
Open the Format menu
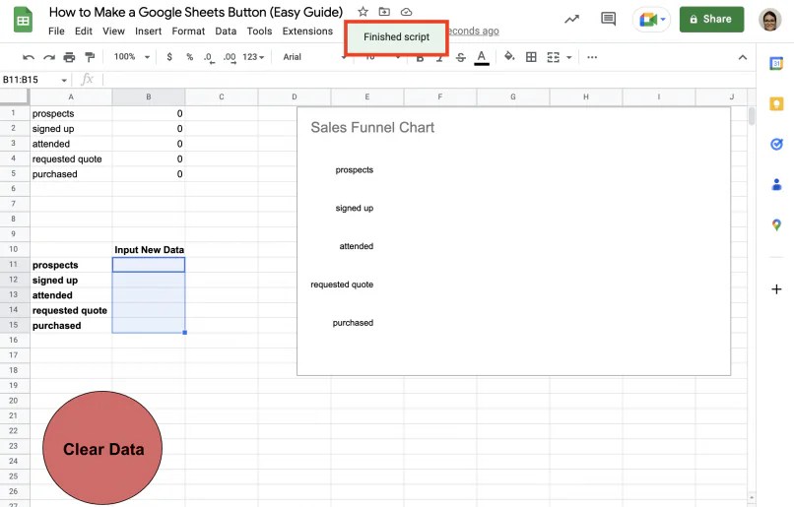pyautogui.click(x=188, y=31)
